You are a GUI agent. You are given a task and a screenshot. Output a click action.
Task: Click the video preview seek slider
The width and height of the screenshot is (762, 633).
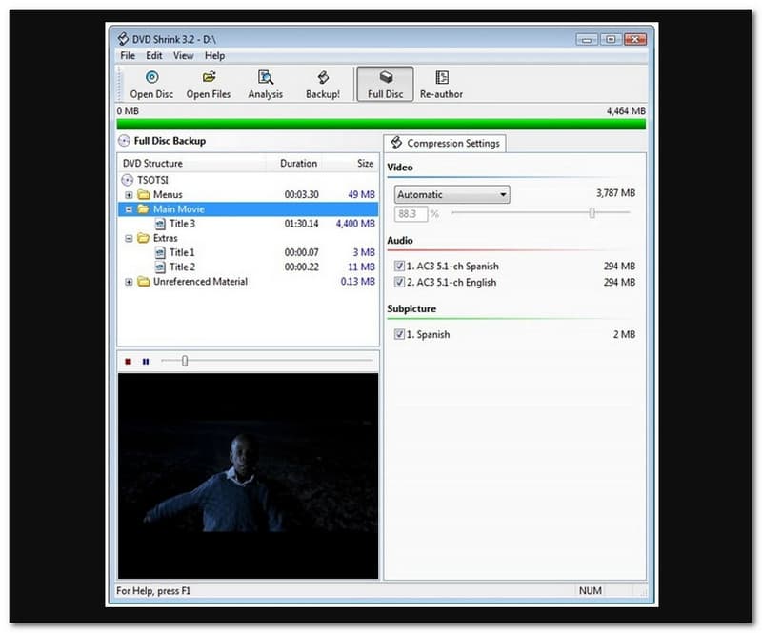pos(185,361)
